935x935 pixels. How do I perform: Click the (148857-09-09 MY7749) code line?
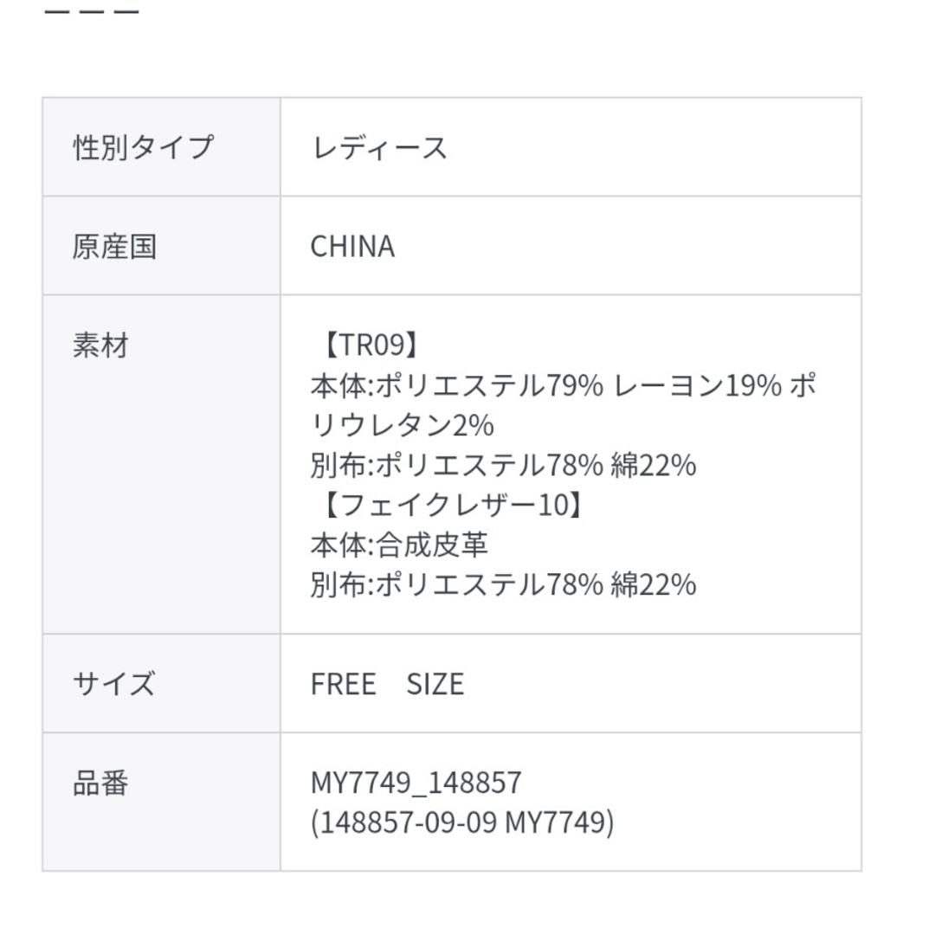462,822
